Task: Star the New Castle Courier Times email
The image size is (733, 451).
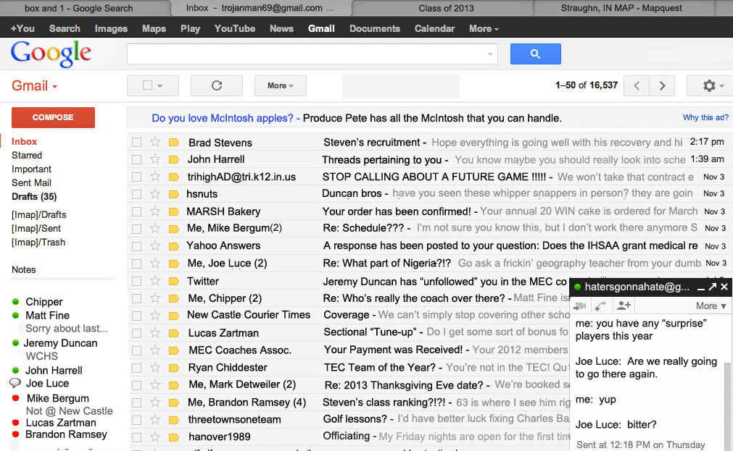Action: pos(155,315)
